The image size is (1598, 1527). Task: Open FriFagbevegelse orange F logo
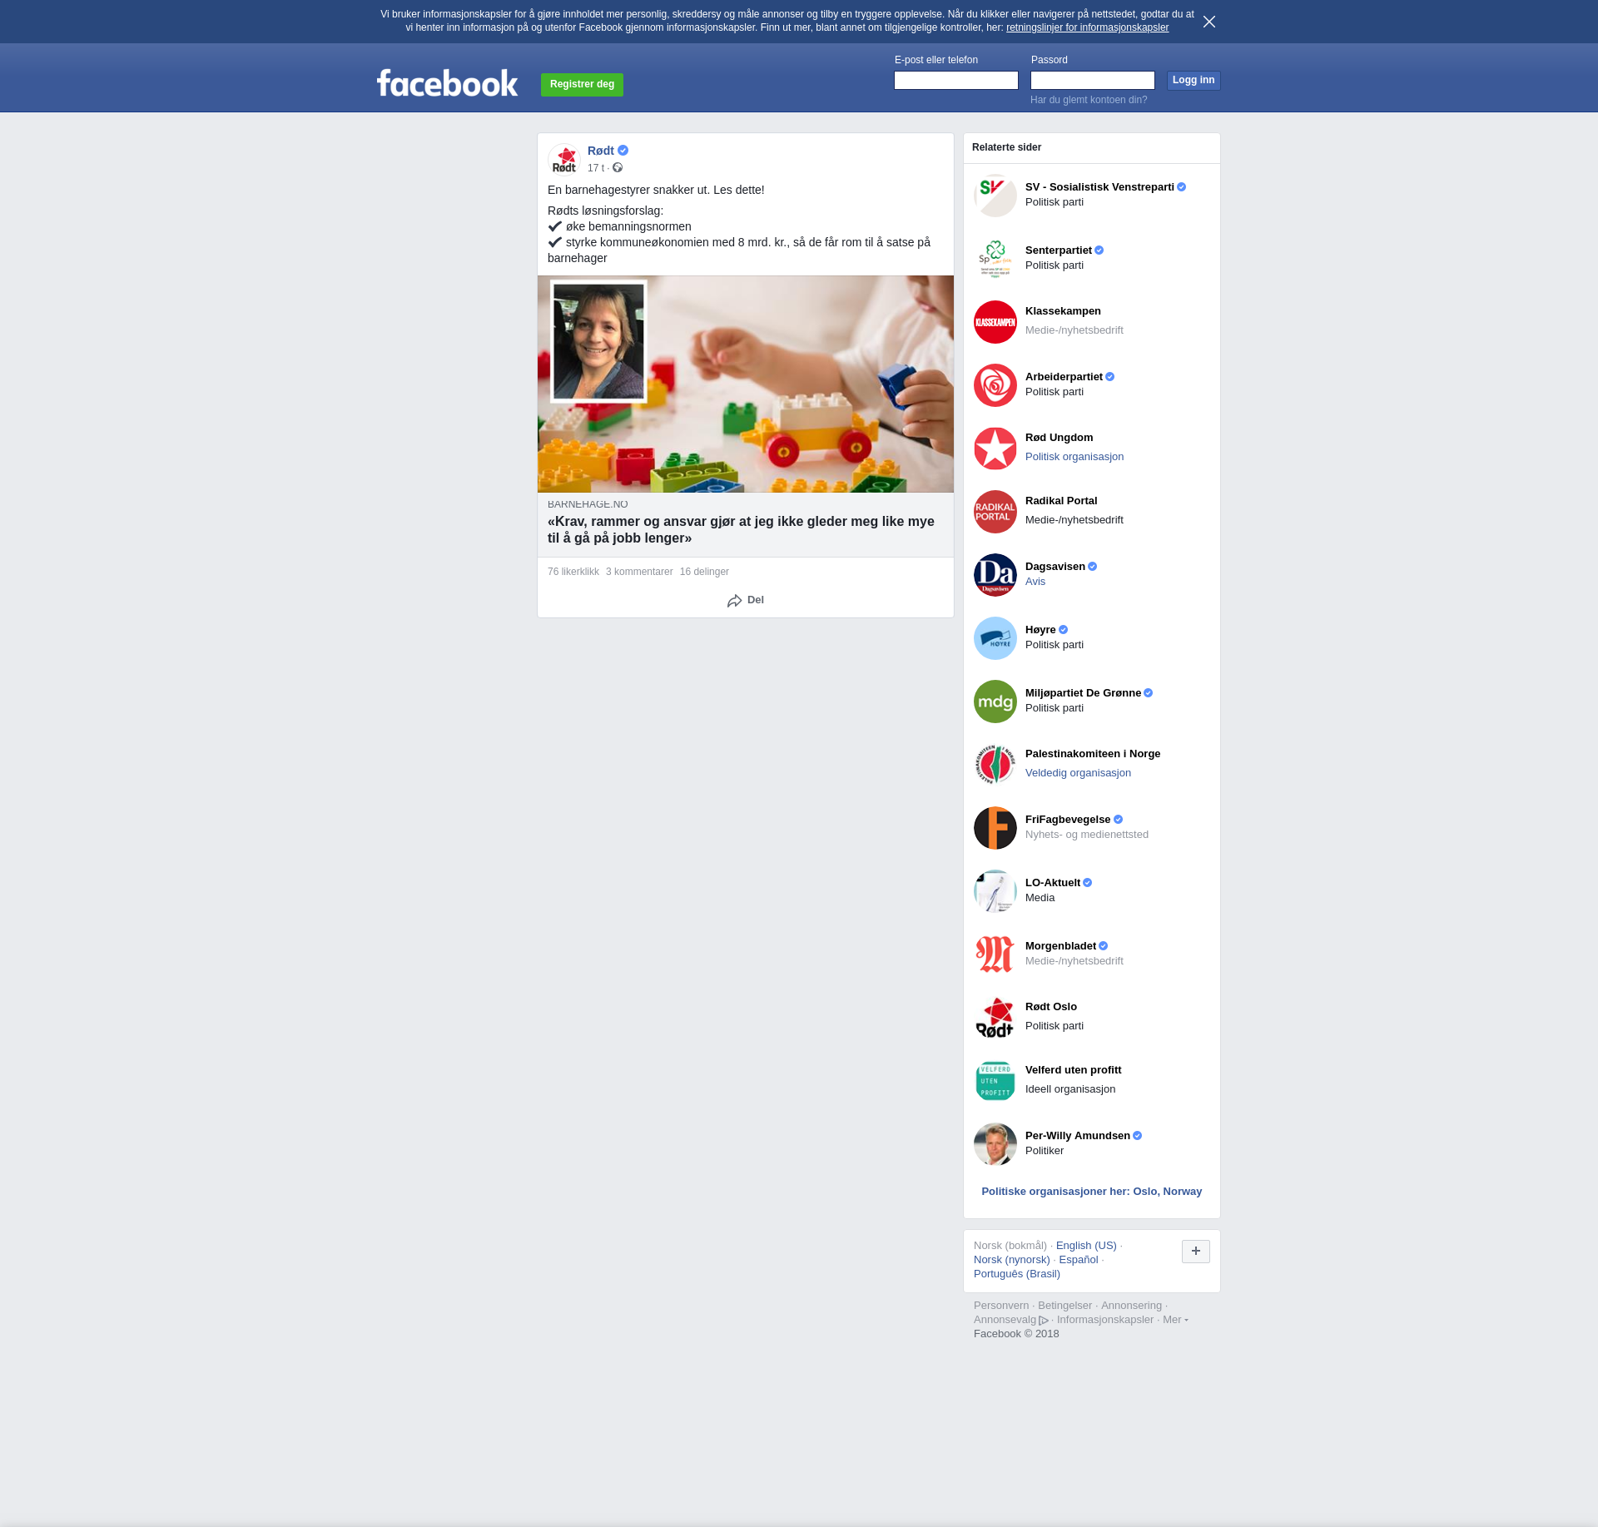995,828
